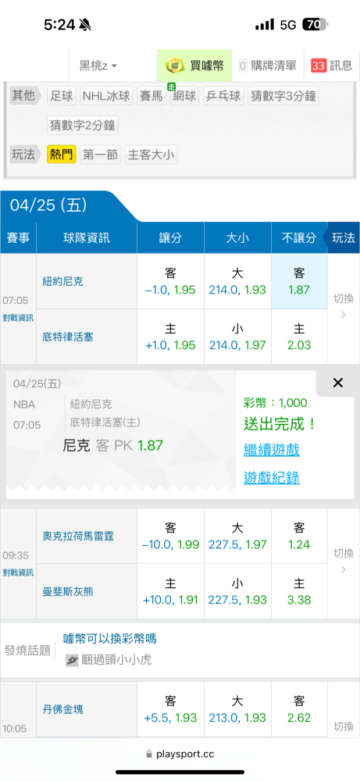Select NHL冰球 sport category

click(106, 95)
